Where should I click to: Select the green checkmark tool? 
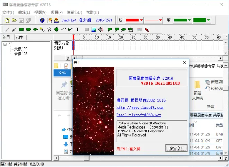[x=70, y=29]
